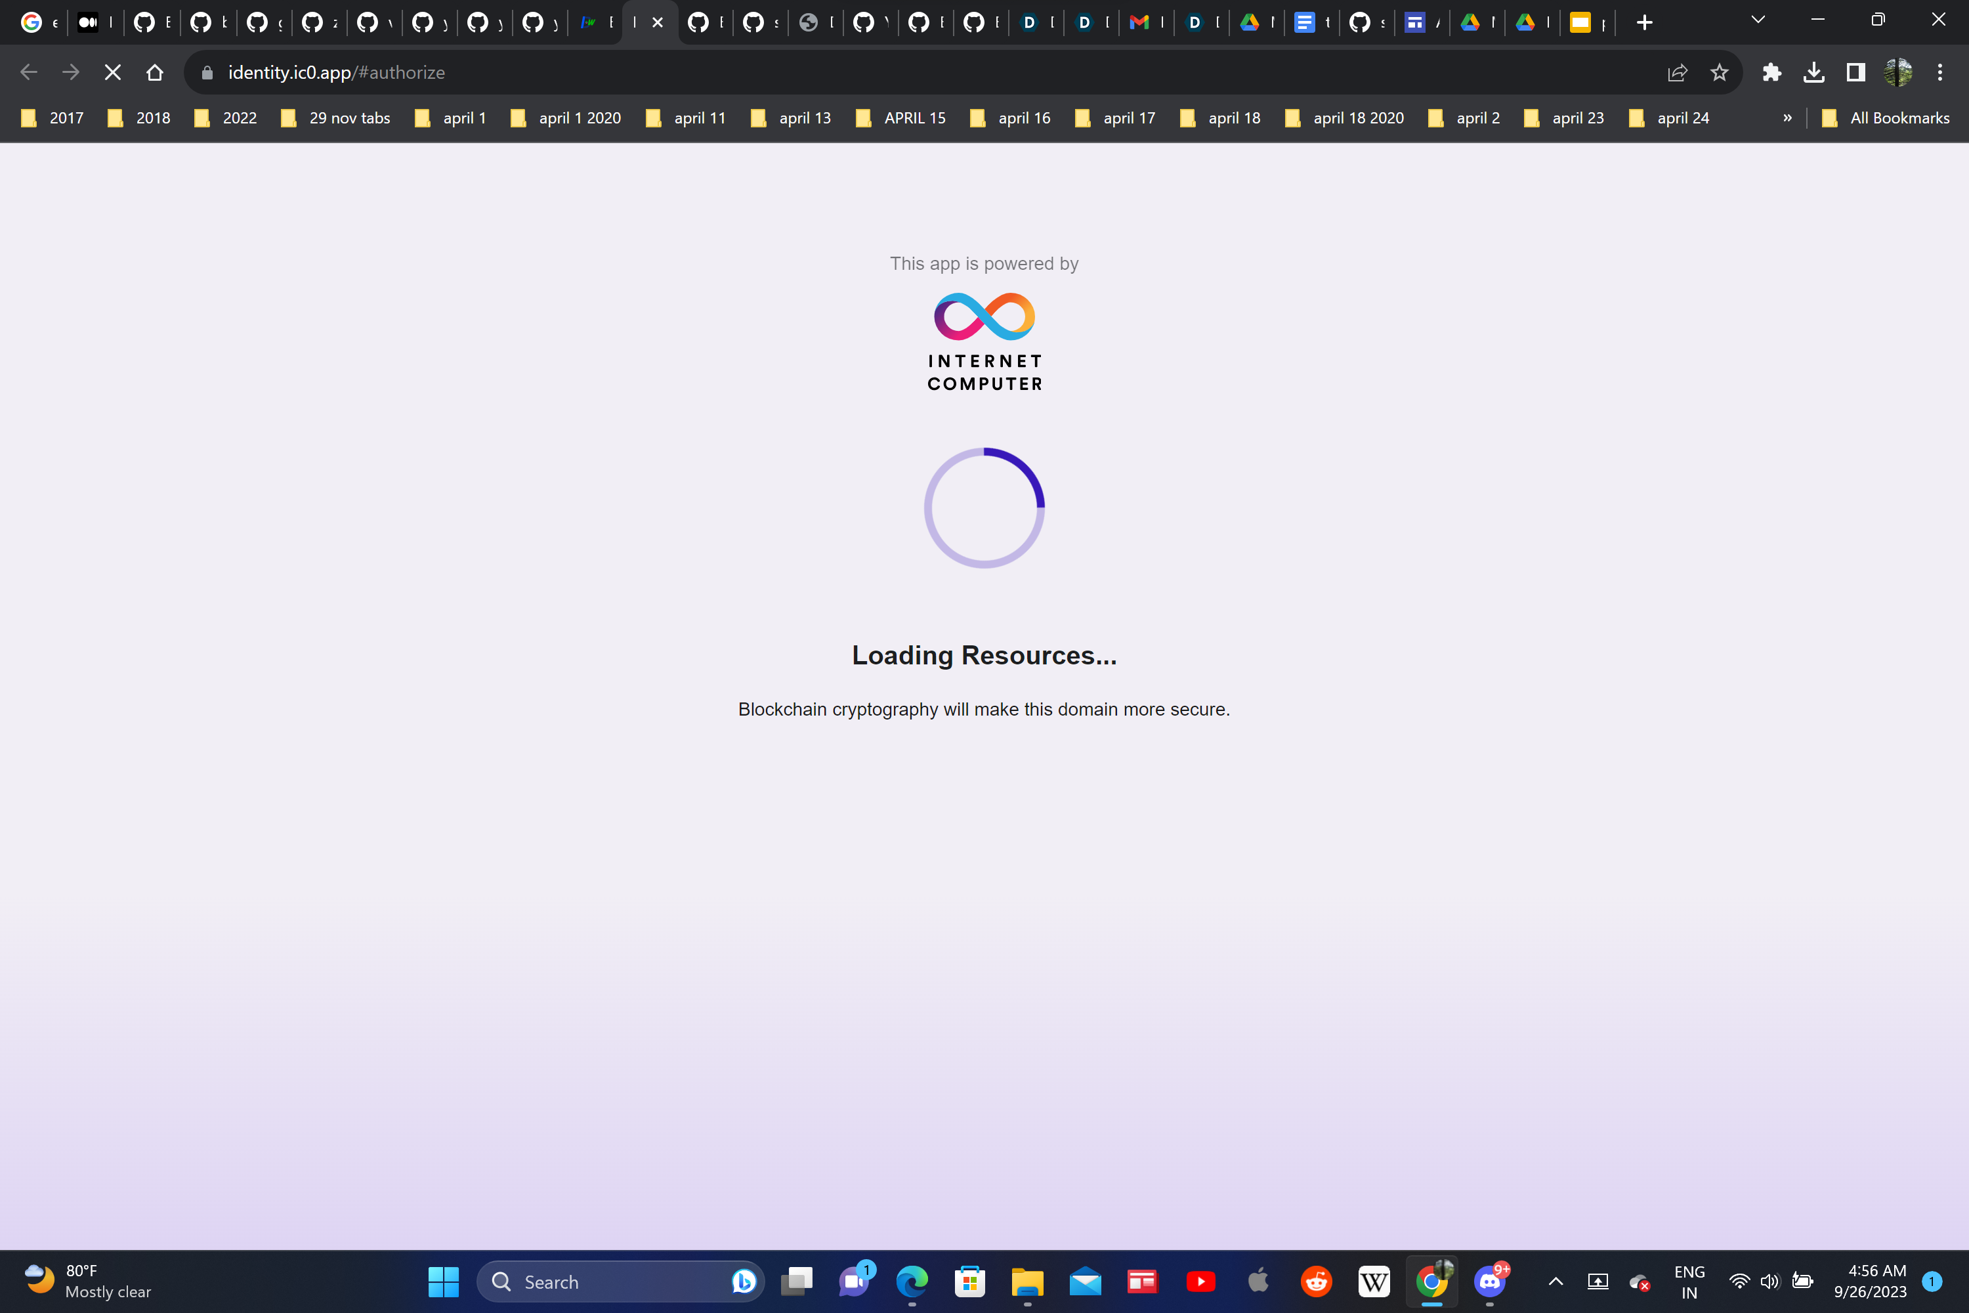The height and width of the screenshot is (1313, 1969).
Task: Bookmark this page with star icon
Action: point(1719,73)
